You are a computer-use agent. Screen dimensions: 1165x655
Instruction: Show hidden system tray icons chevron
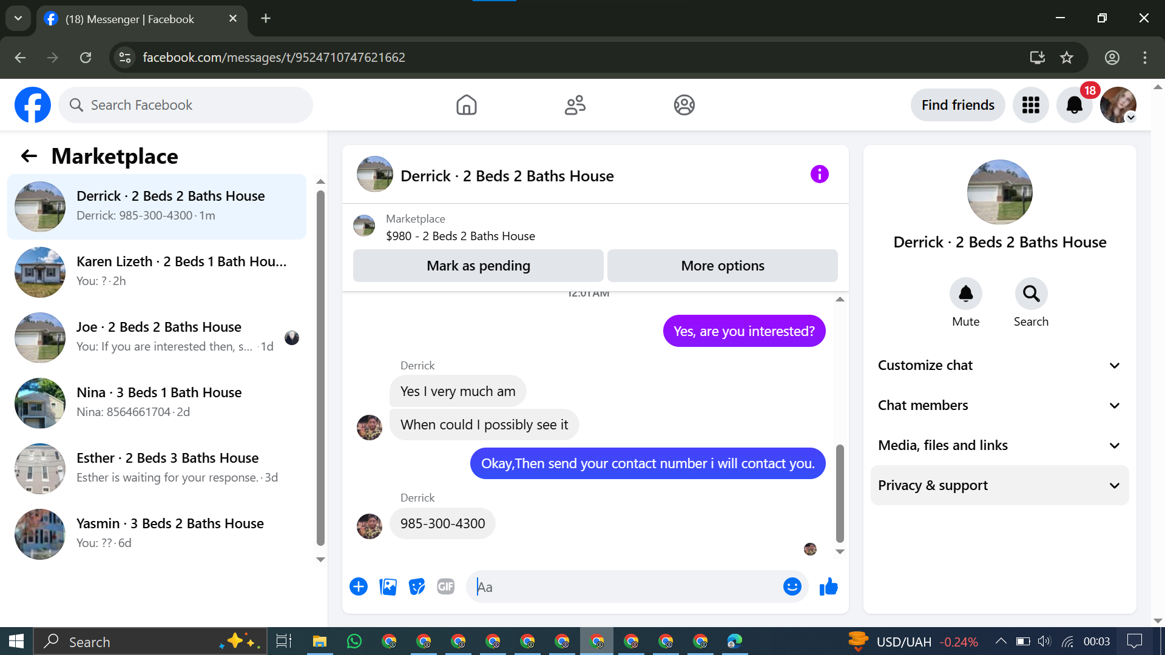(x=1001, y=641)
